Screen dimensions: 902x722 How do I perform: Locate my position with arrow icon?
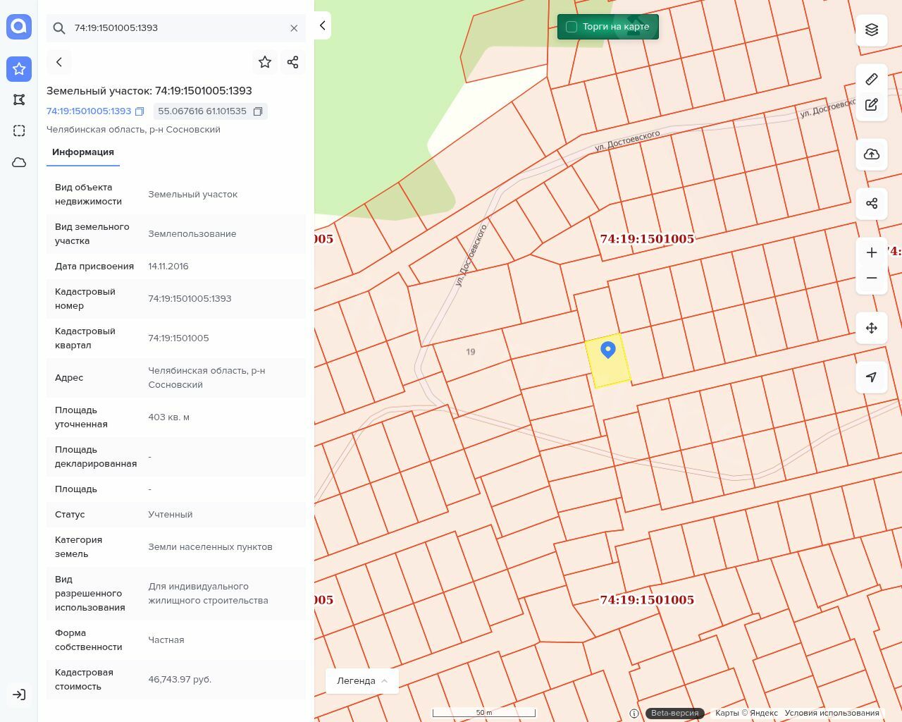click(x=872, y=377)
